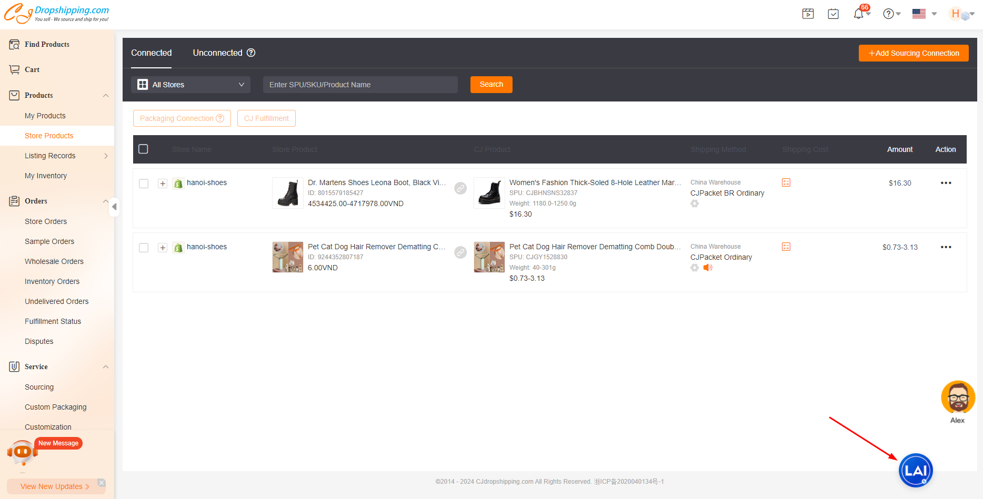Click the Packaging Connection help icon
Screen dimensions: 983x499
(x=220, y=118)
